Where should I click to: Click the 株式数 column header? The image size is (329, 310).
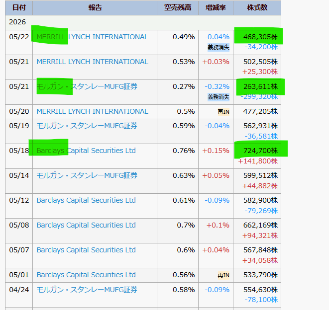point(257,8)
